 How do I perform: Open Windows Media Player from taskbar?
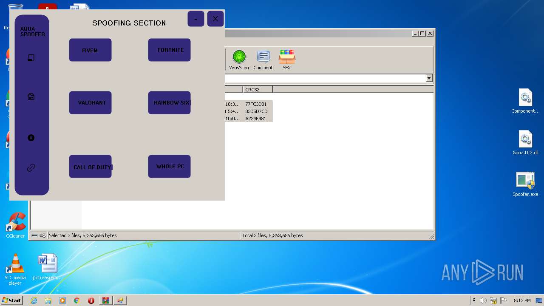pos(62,300)
